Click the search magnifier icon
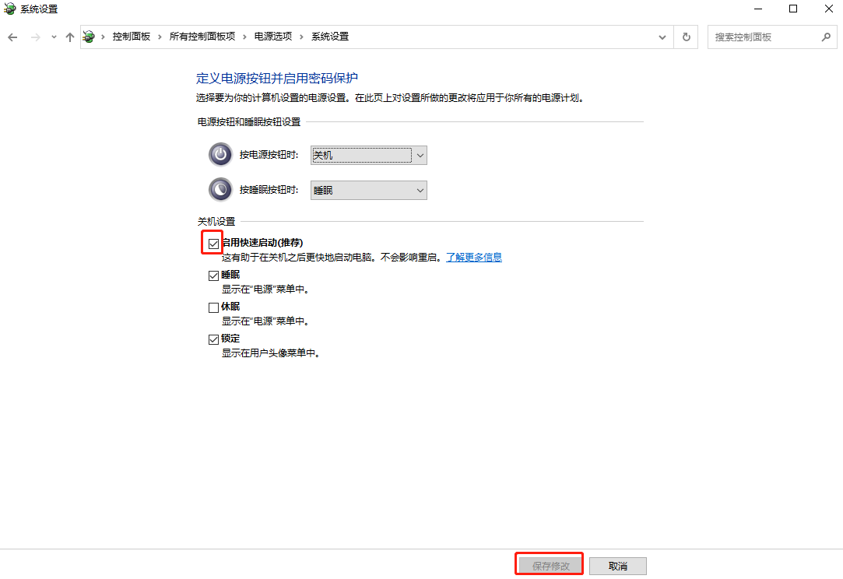843x579 pixels. click(x=827, y=37)
